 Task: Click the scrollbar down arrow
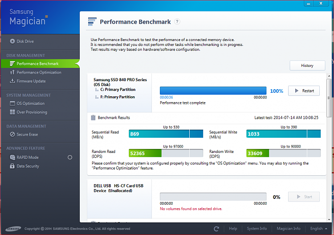pyautogui.click(x=329, y=219)
